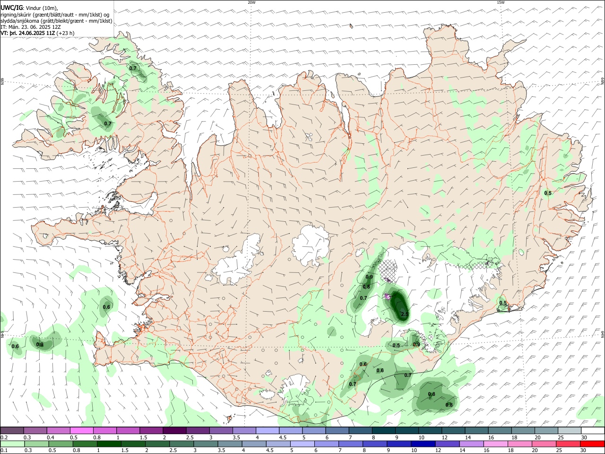The image size is (605, 454).
Task: Select the bright red 30 rain legend swatch
Action: [593, 444]
